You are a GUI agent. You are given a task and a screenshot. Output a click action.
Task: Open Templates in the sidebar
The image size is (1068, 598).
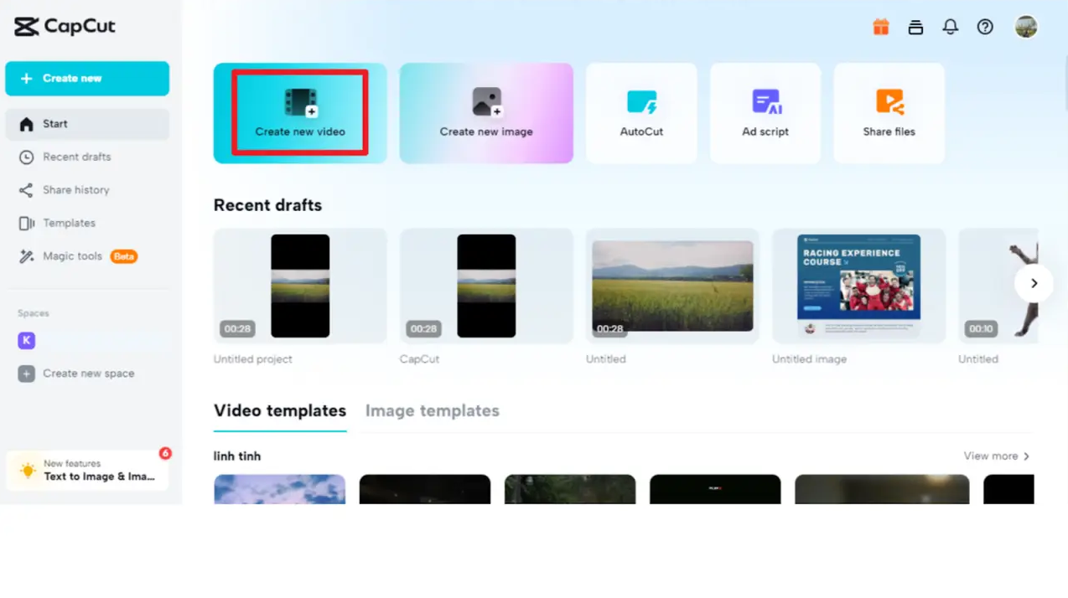(x=87, y=223)
